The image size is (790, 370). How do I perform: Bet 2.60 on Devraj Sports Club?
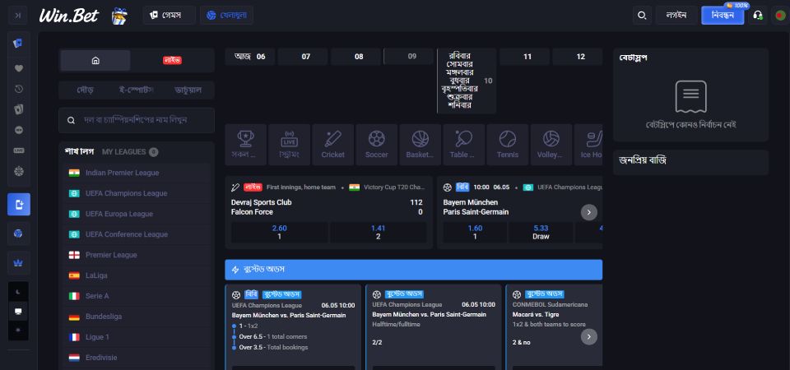279,232
